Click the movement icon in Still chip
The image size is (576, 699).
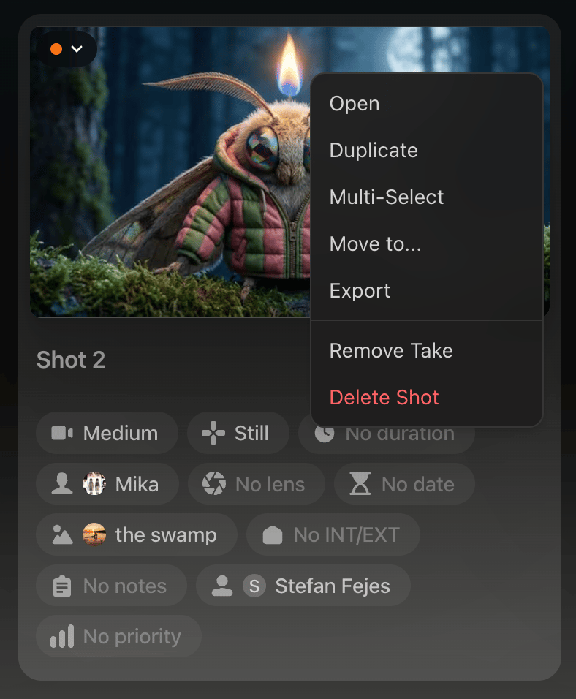click(x=213, y=433)
